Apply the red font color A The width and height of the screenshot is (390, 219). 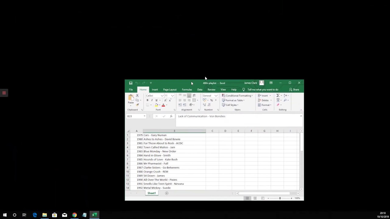(163, 105)
